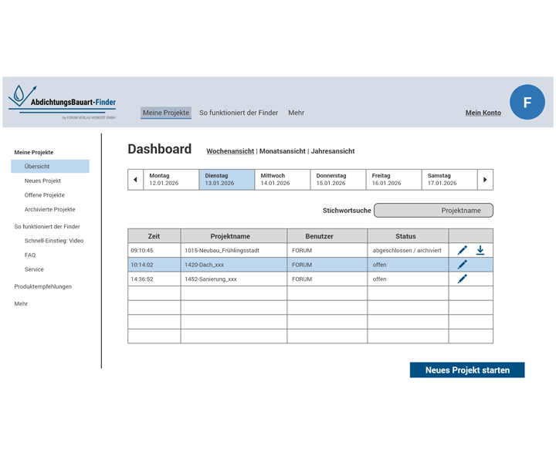Open the Mehr menu in top navigation
This screenshot has width=556, height=463.
[297, 113]
